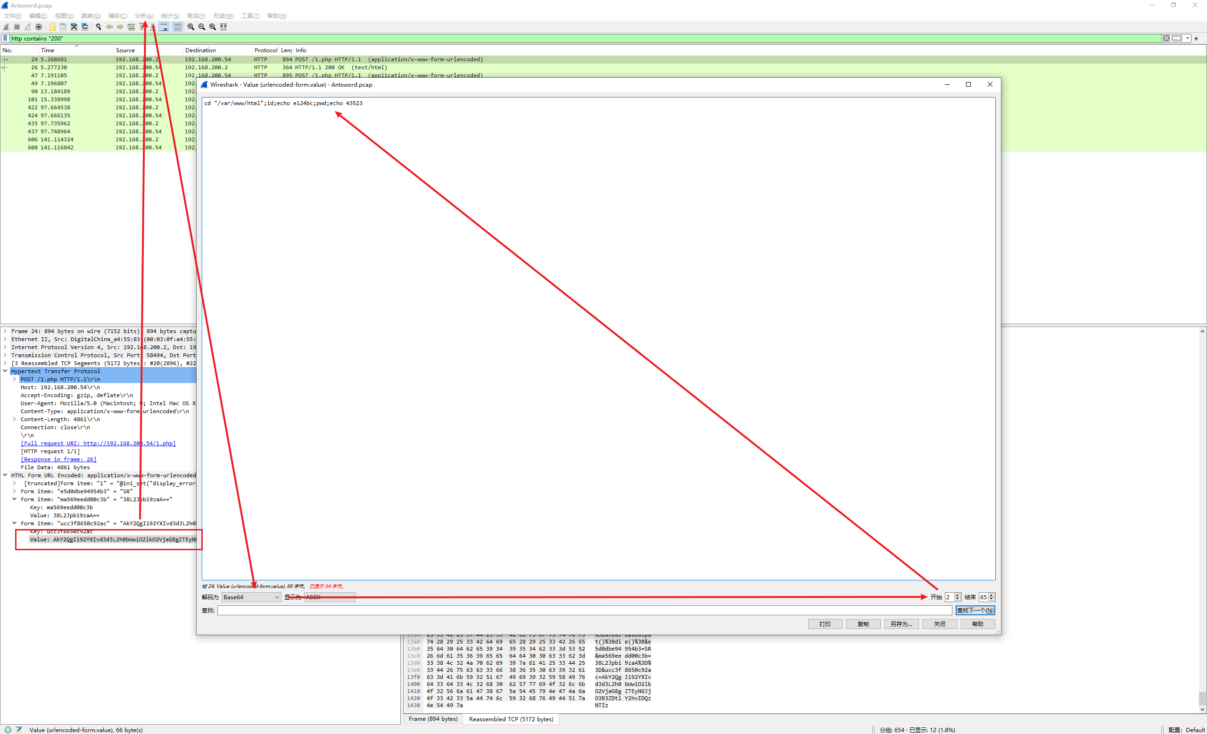1207x734 pixels.
Task: Close the capture file icon
Action: tap(74, 27)
